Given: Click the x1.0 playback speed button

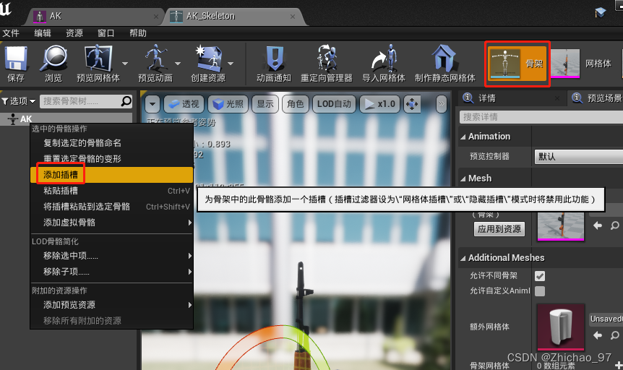Looking at the screenshot, I should [380, 104].
